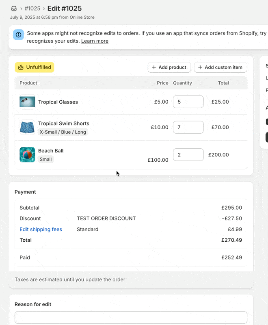
Task: Click the blue info icon in banner
Action: pyautogui.click(x=19, y=35)
